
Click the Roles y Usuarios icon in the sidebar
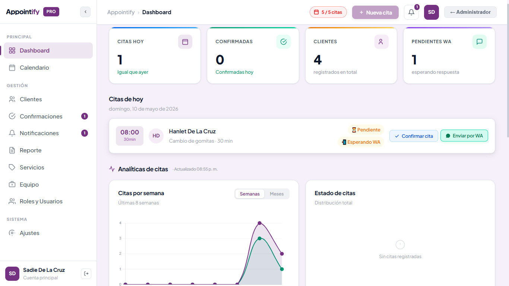tap(12, 201)
